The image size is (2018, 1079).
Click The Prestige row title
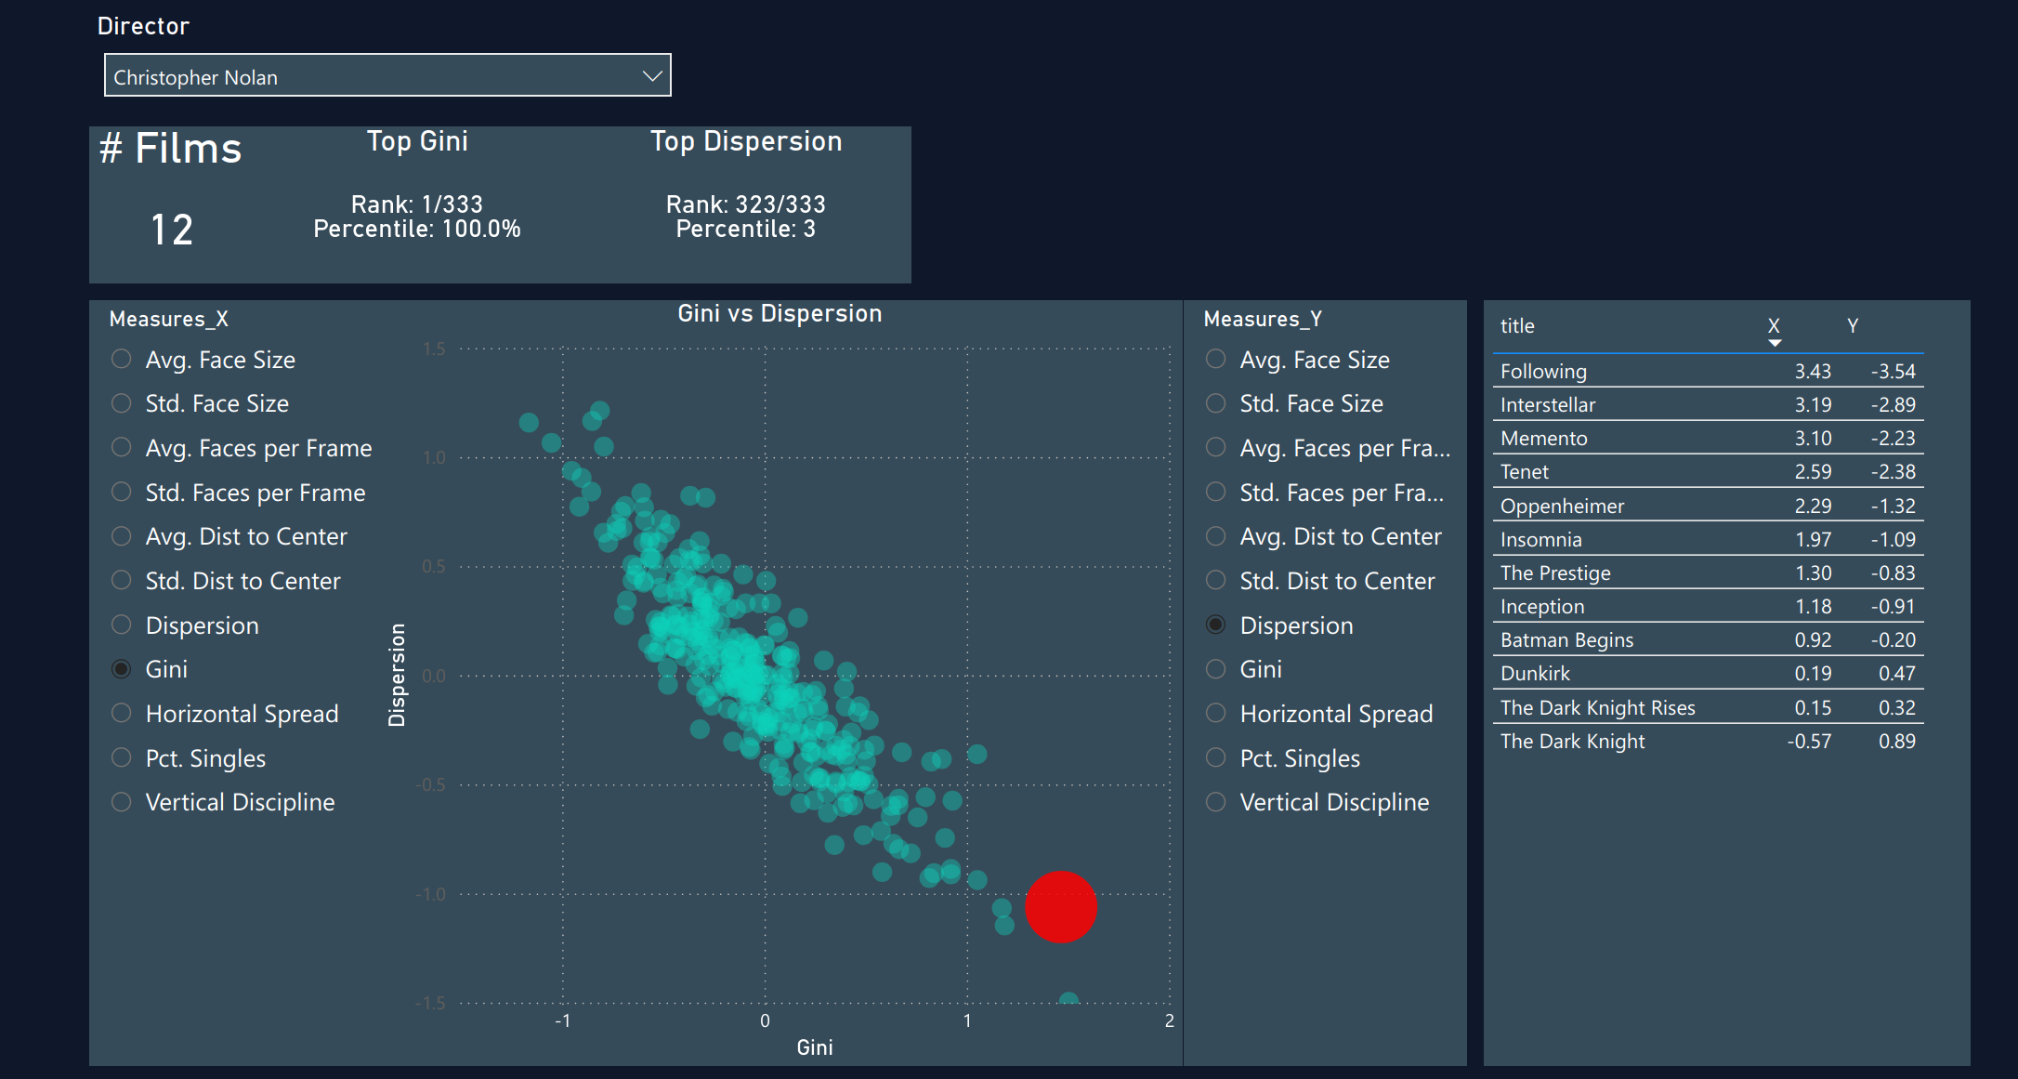[x=1555, y=572]
